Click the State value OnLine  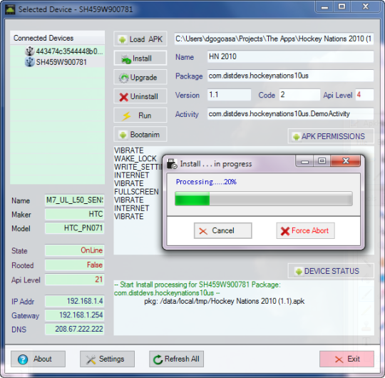coord(75,250)
